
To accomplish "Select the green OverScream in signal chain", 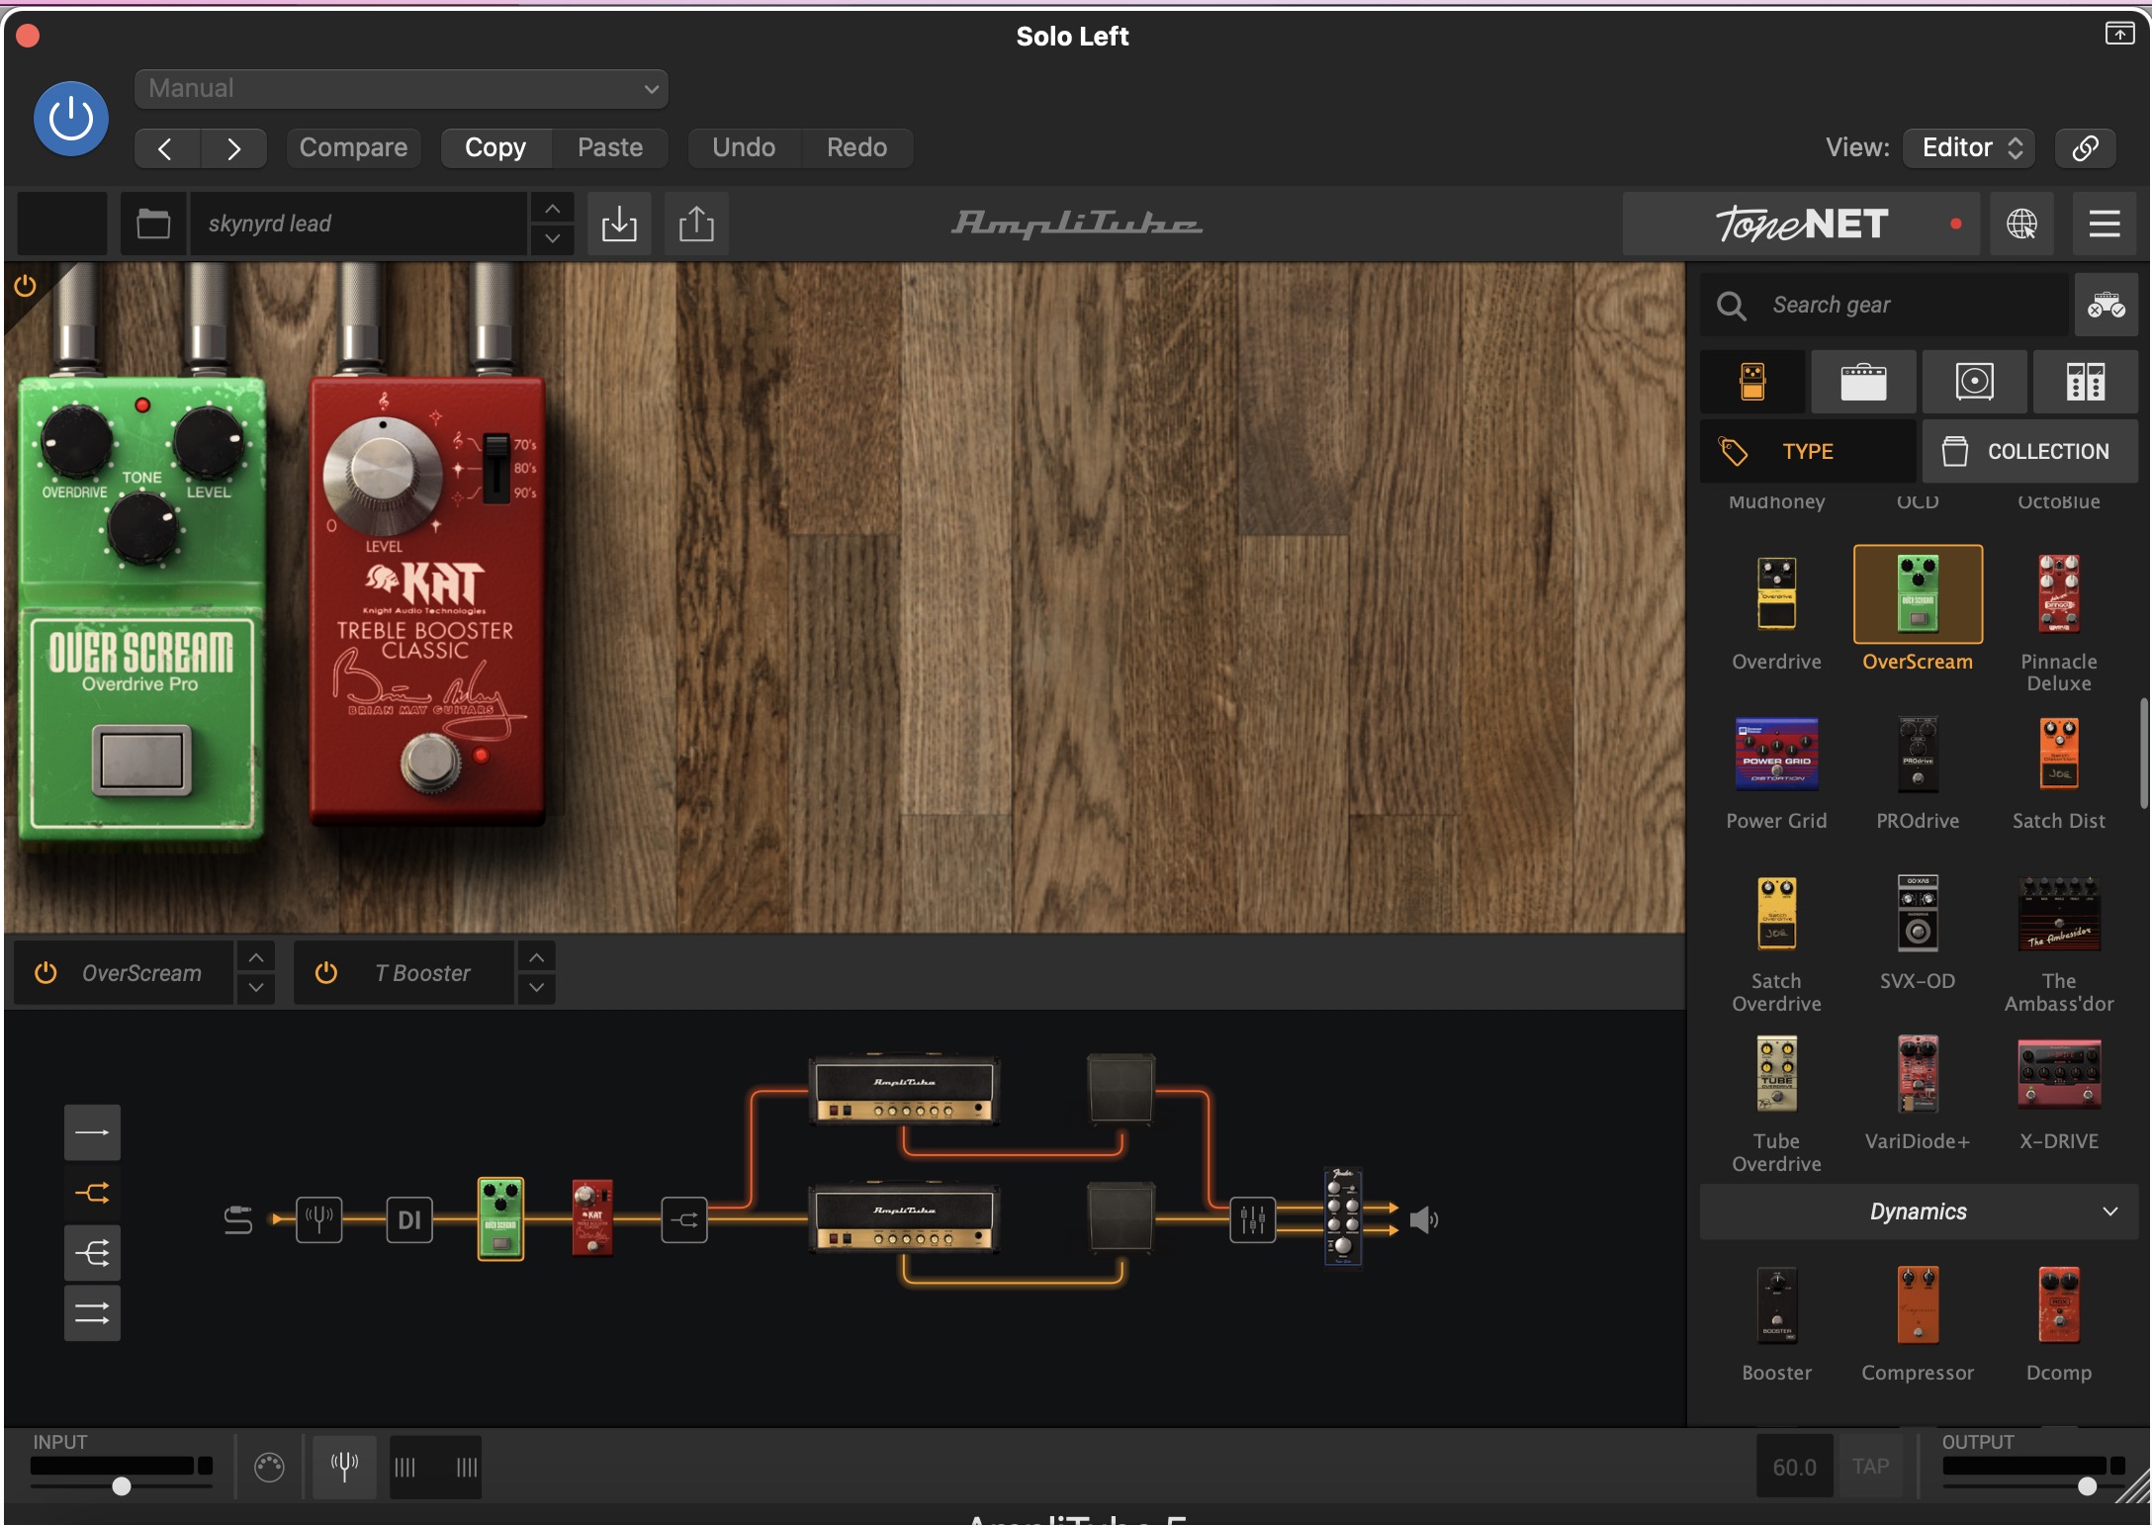I will click(x=500, y=1218).
